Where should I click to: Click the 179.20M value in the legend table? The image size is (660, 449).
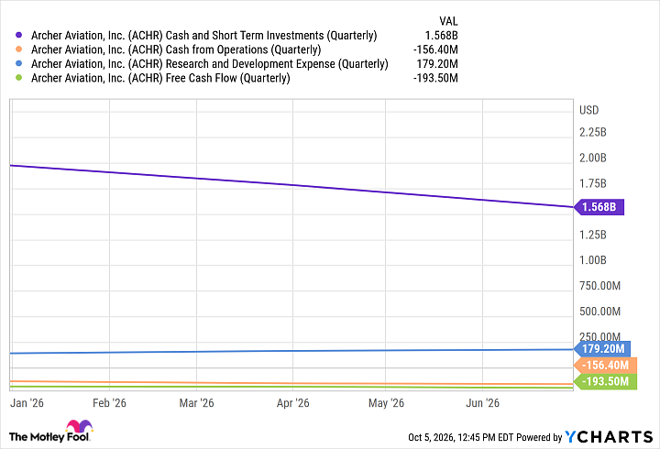coord(437,63)
